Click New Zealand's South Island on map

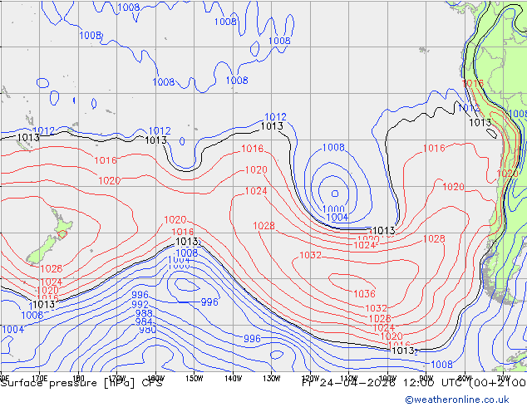[x=42, y=250]
